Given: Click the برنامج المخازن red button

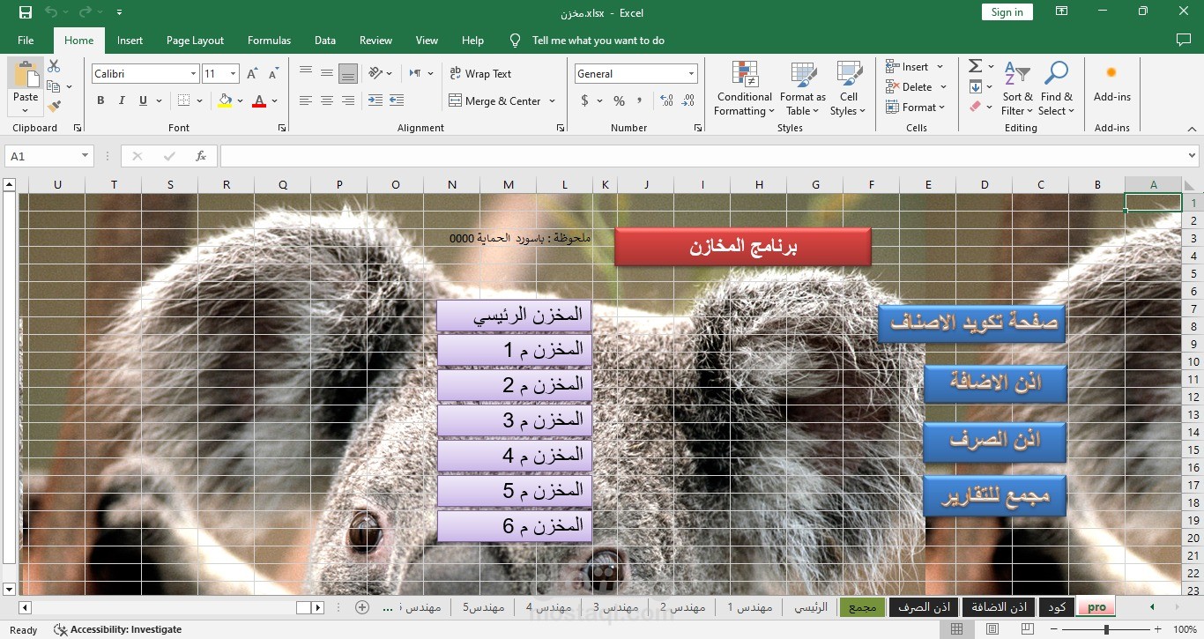Looking at the screenshot, I should (x=743, y=247).
